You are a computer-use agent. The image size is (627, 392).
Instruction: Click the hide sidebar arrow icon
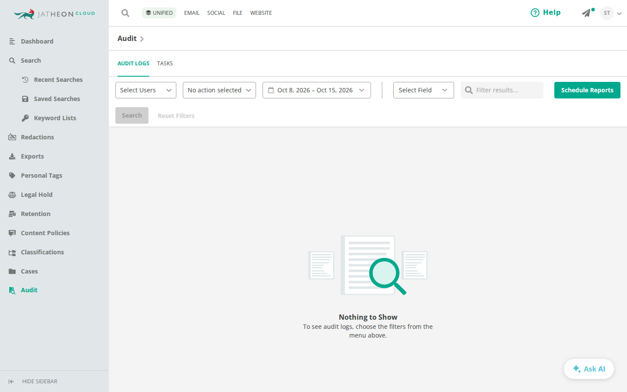pyautogui.click(x=11, y=382)
